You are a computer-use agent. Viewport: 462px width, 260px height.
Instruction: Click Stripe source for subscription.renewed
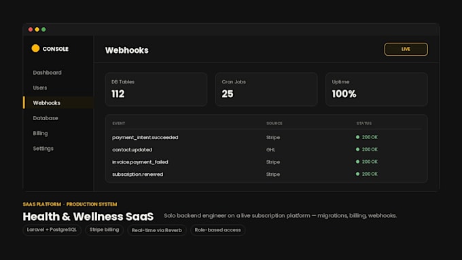[x=273, y=174]
